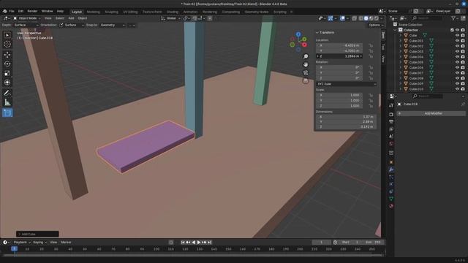Open the Render properties tab icon

click(391, 115)
